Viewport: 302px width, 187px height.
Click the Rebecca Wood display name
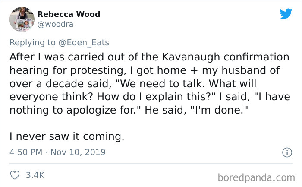click(69, 14)
